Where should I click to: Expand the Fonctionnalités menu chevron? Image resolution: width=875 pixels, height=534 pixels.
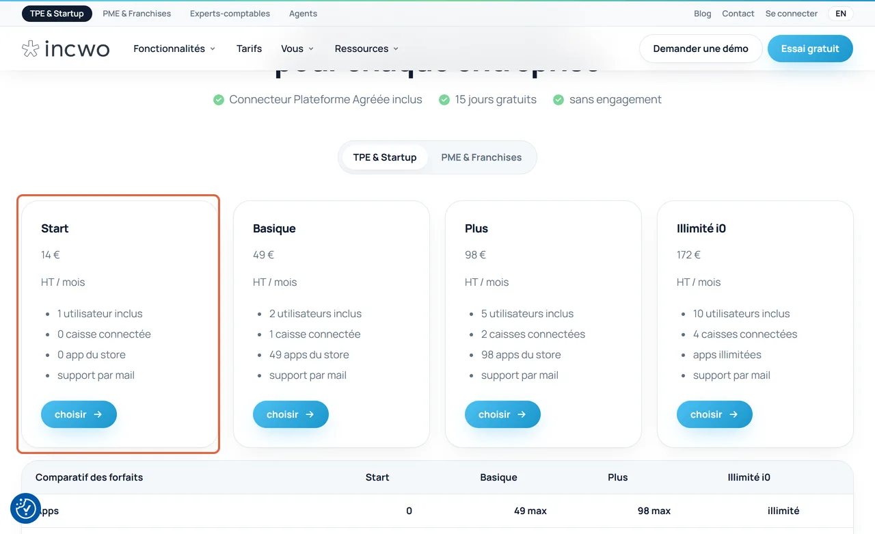213,49
